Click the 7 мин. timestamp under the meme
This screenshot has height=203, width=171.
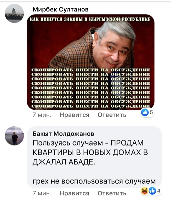tap(42, 115)
